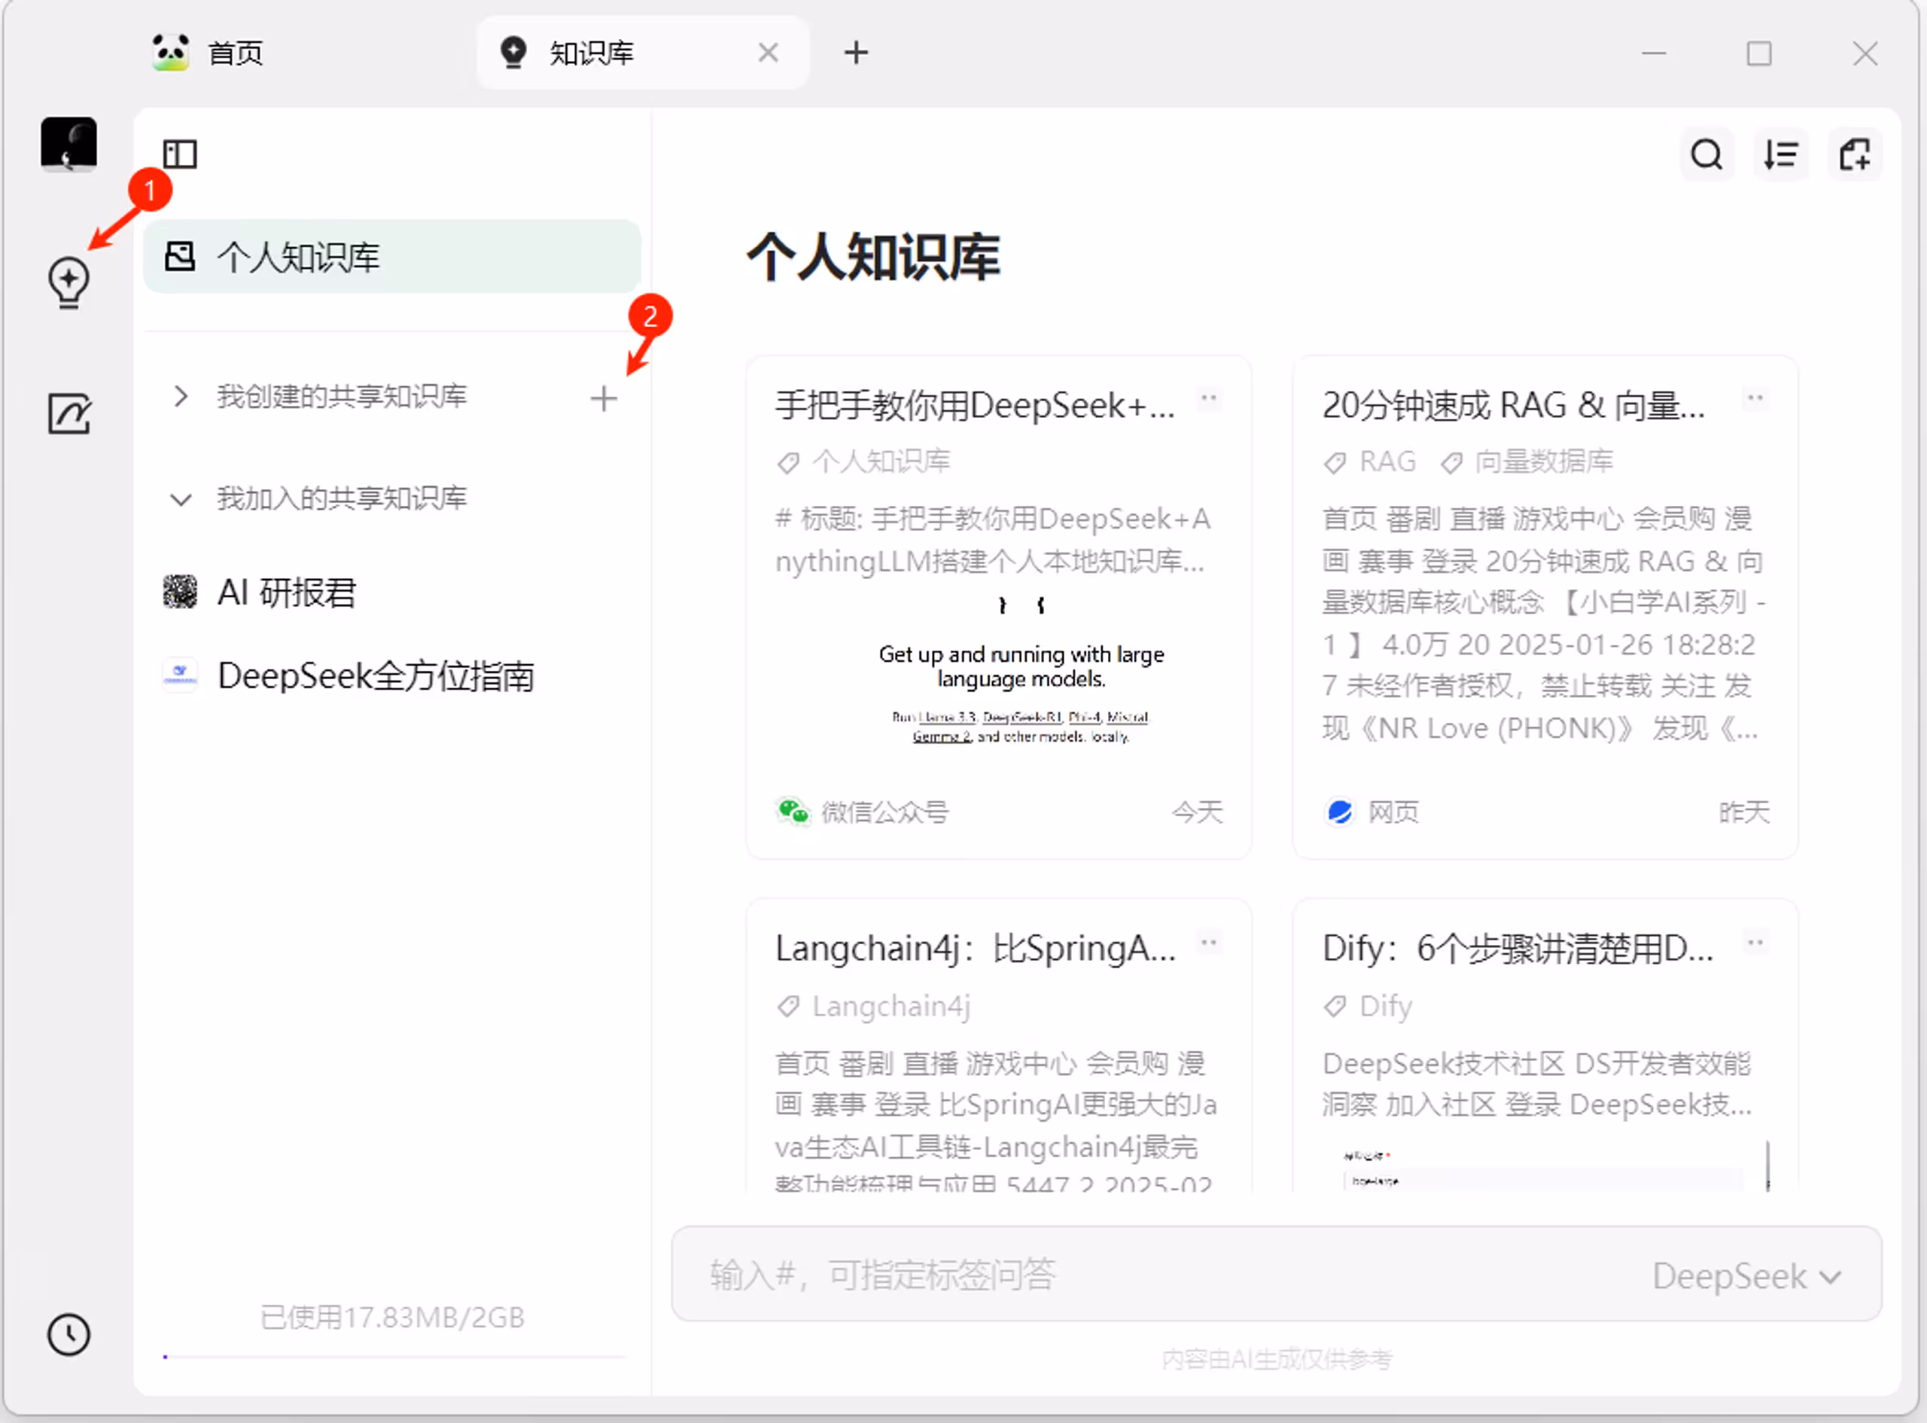Open the writing/edit pad sidebar icon

pos(69,413)
